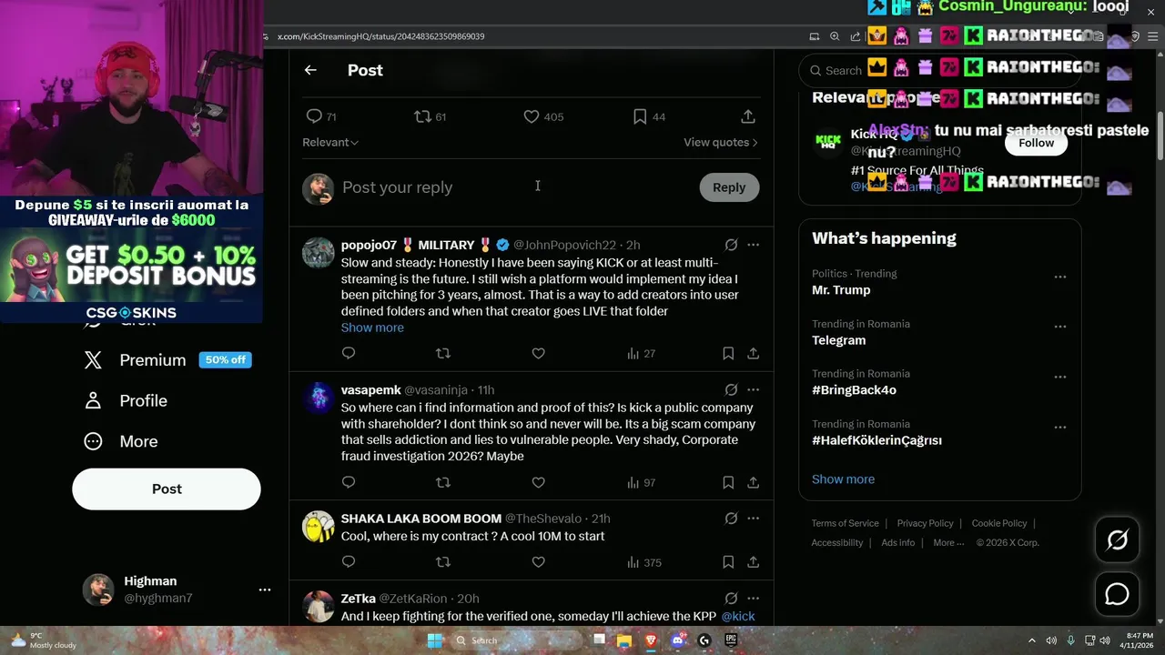Open options for Mr. Trump trend

(x=1060, y=277)
